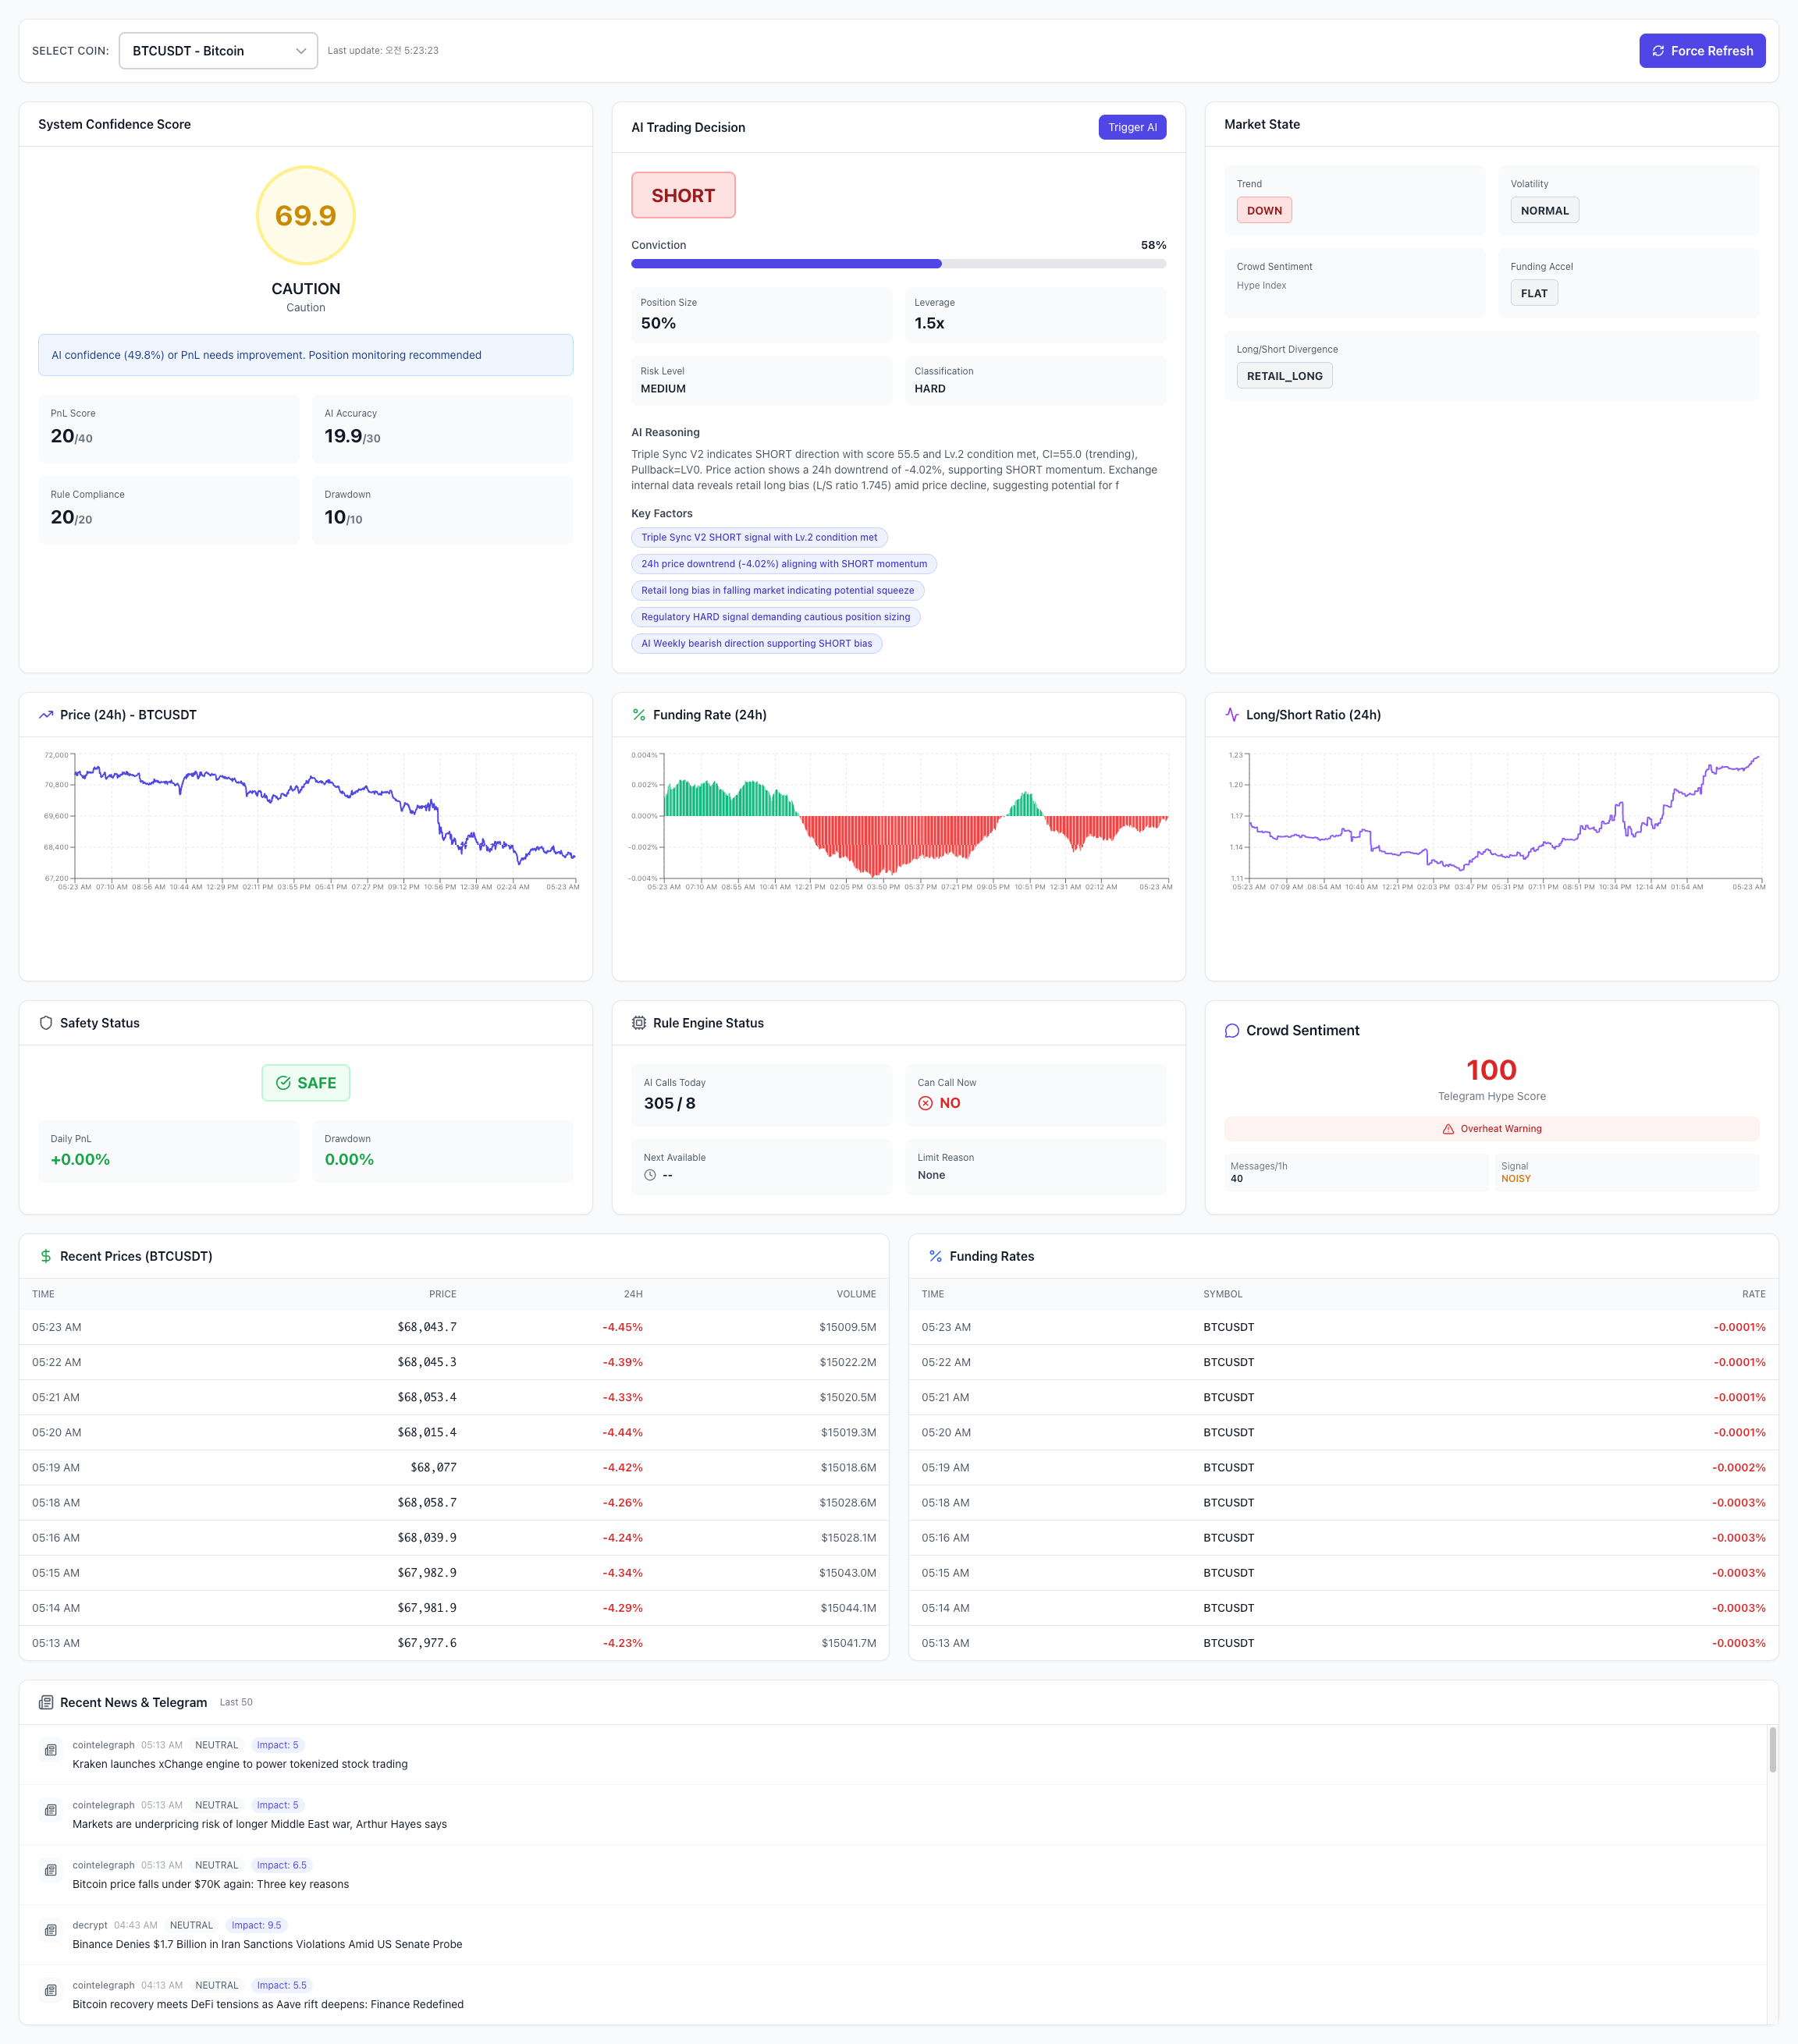Open the BTCUSDT coin selector dropdown
1798x2044 pixels.
tap(219, 51)
